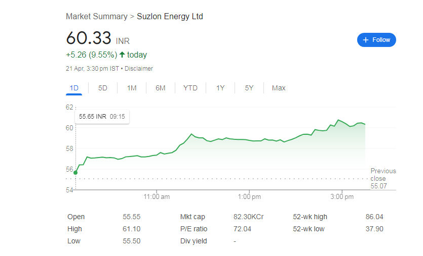
Task: Click the 11:00 am axis label
Action: [x=157, y=197]
